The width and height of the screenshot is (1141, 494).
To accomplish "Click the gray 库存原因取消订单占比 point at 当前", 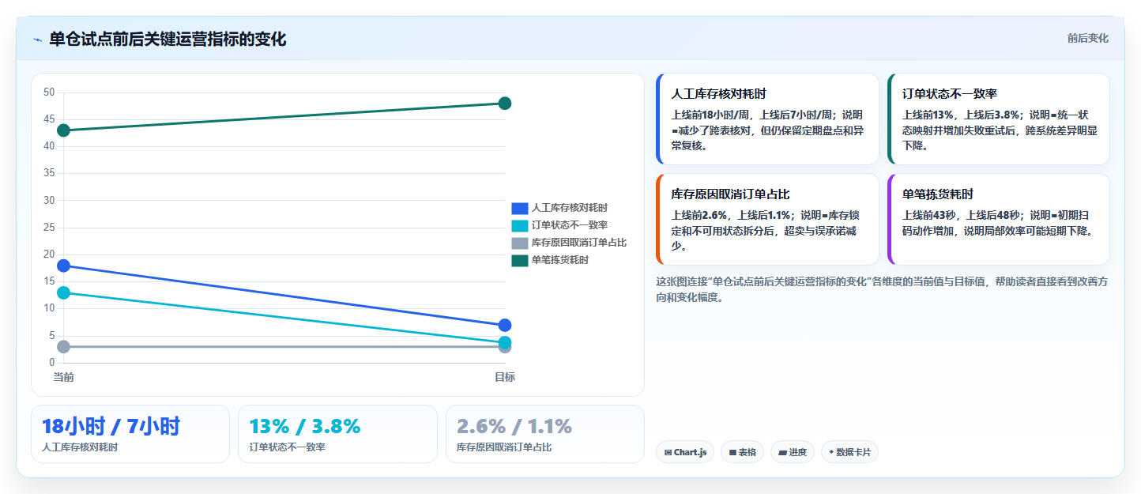I will [x=63, y=346].
